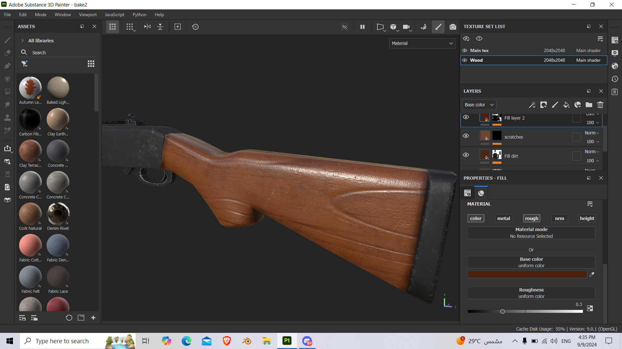Open the Python menu
Image resolution: width=622 pixels, height=349 pixels.
(x=139, y=15)
